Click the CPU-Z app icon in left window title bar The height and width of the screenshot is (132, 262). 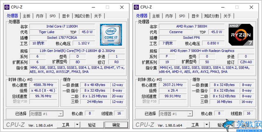pos(7,7)
